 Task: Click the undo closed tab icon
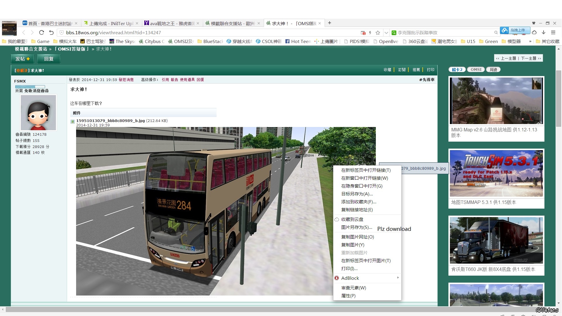(x=52, y=32)
